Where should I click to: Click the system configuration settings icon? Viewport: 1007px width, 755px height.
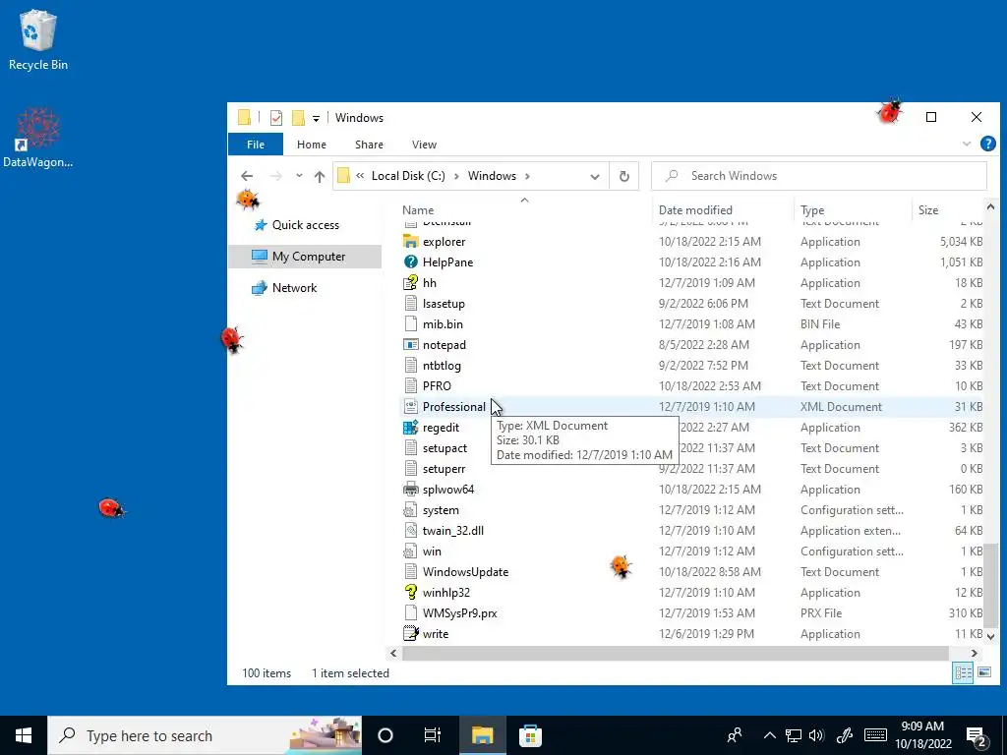pyautogui.click(x=410, y=510)
